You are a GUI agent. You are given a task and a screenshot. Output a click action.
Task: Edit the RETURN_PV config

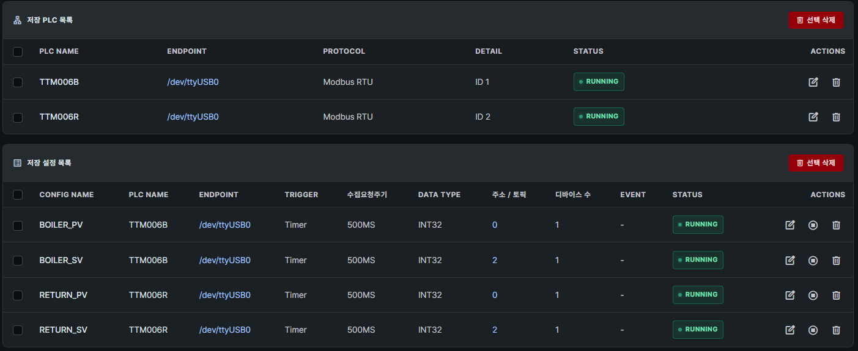pos(790,295)
